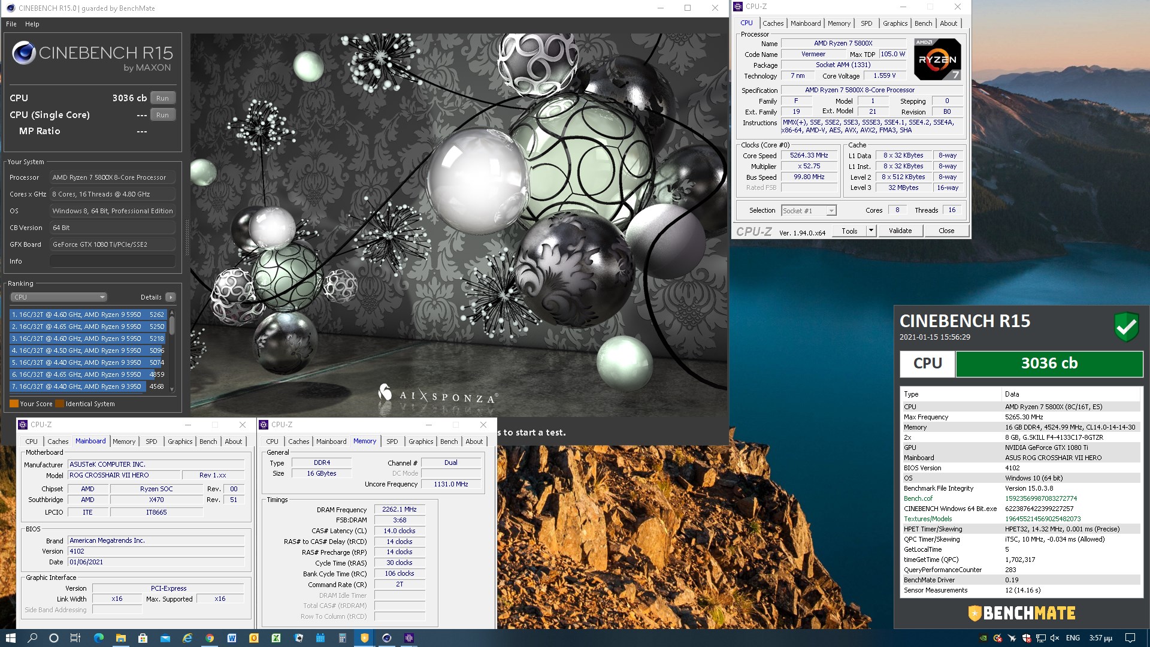Switch to CPU-Z taskbar icon

(x=409, y=638)
